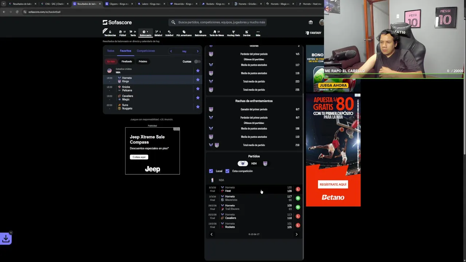Switch to the Tenis section
The height and width of the screenshot is (262, 466).
point(133,33)
